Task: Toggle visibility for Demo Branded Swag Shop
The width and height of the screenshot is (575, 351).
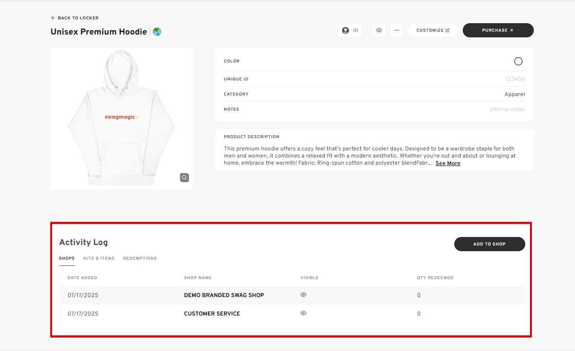Action: [x=303, y=295]
